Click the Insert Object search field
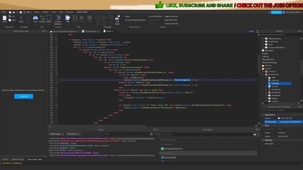This screenshot has width=303, height=170. coord(206,135)
